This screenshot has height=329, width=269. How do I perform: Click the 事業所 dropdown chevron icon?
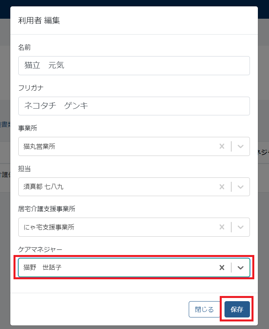(240, 146)
